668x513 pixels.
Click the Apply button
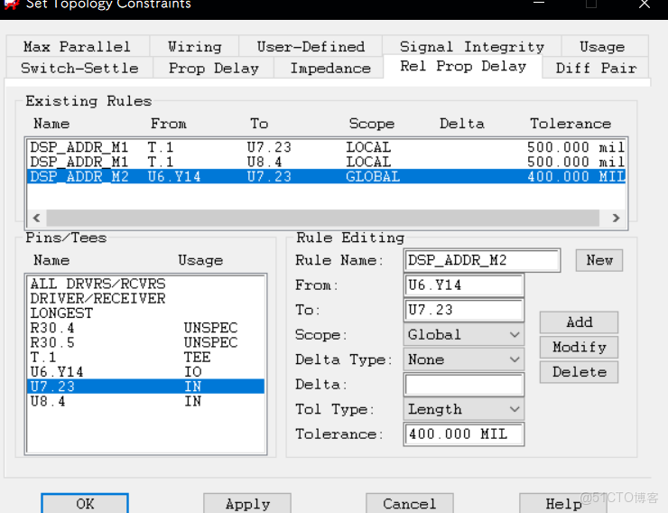click(247, 503)
